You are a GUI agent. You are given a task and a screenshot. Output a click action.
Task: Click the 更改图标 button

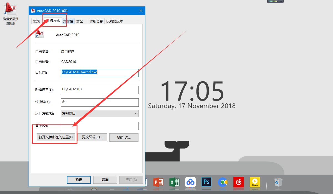click(x=92, y=137)
